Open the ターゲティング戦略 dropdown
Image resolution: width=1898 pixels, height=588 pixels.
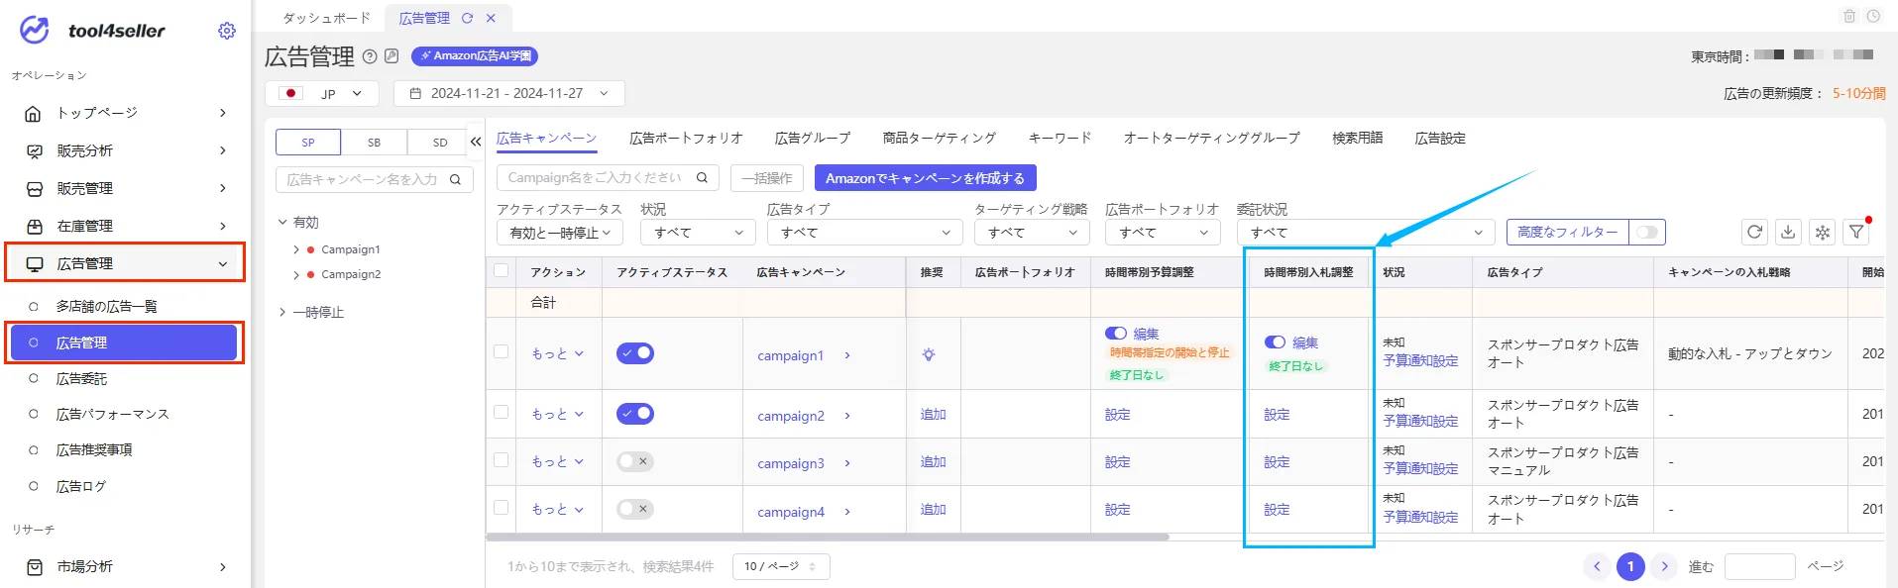point(1032,233)
